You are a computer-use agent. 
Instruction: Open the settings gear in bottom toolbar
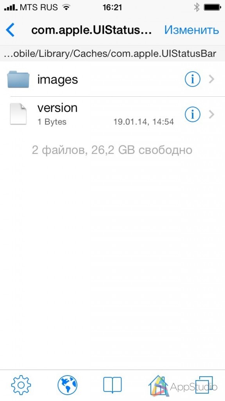[21, 385]
